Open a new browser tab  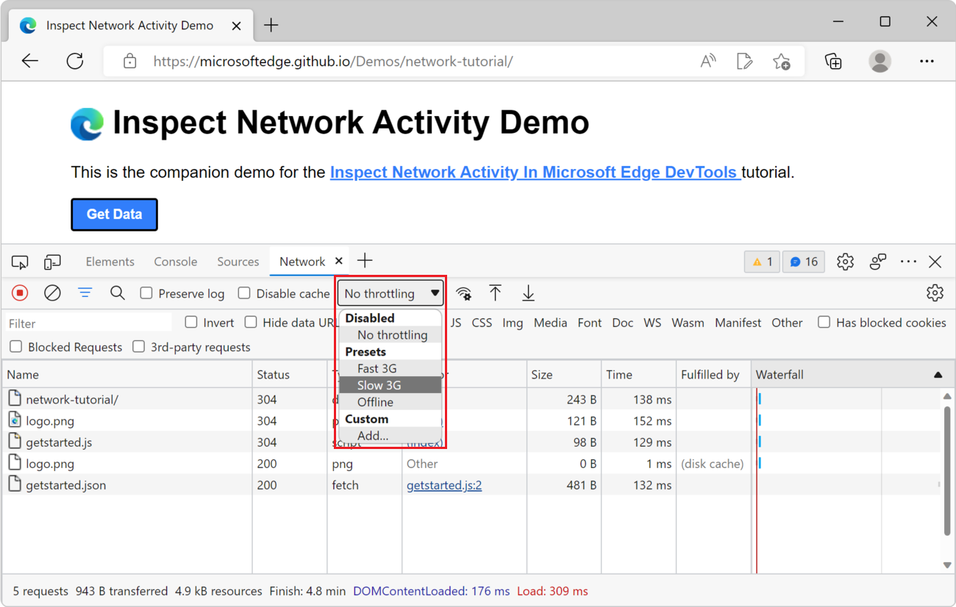coord(271,25)
